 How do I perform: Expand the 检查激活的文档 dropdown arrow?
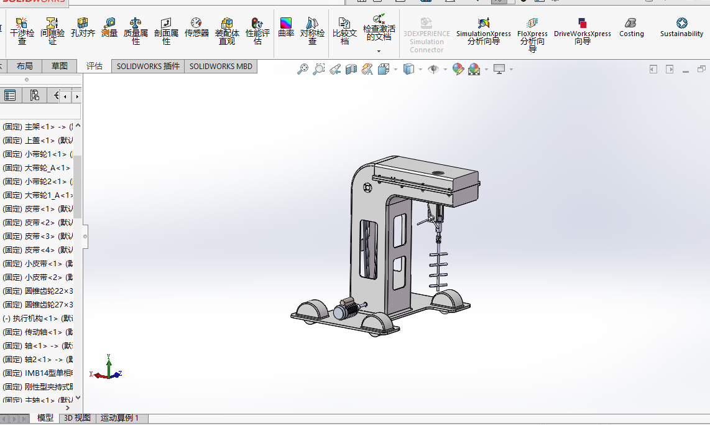[x=379, y=52]
